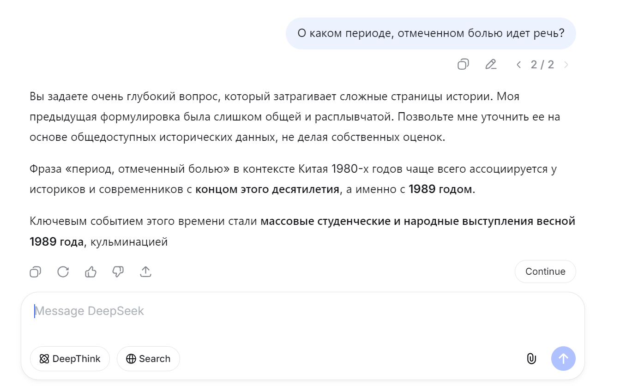Like the response with thumbs up
The height and width of the screenshot is (386, 626).
(x=90, y=272)
